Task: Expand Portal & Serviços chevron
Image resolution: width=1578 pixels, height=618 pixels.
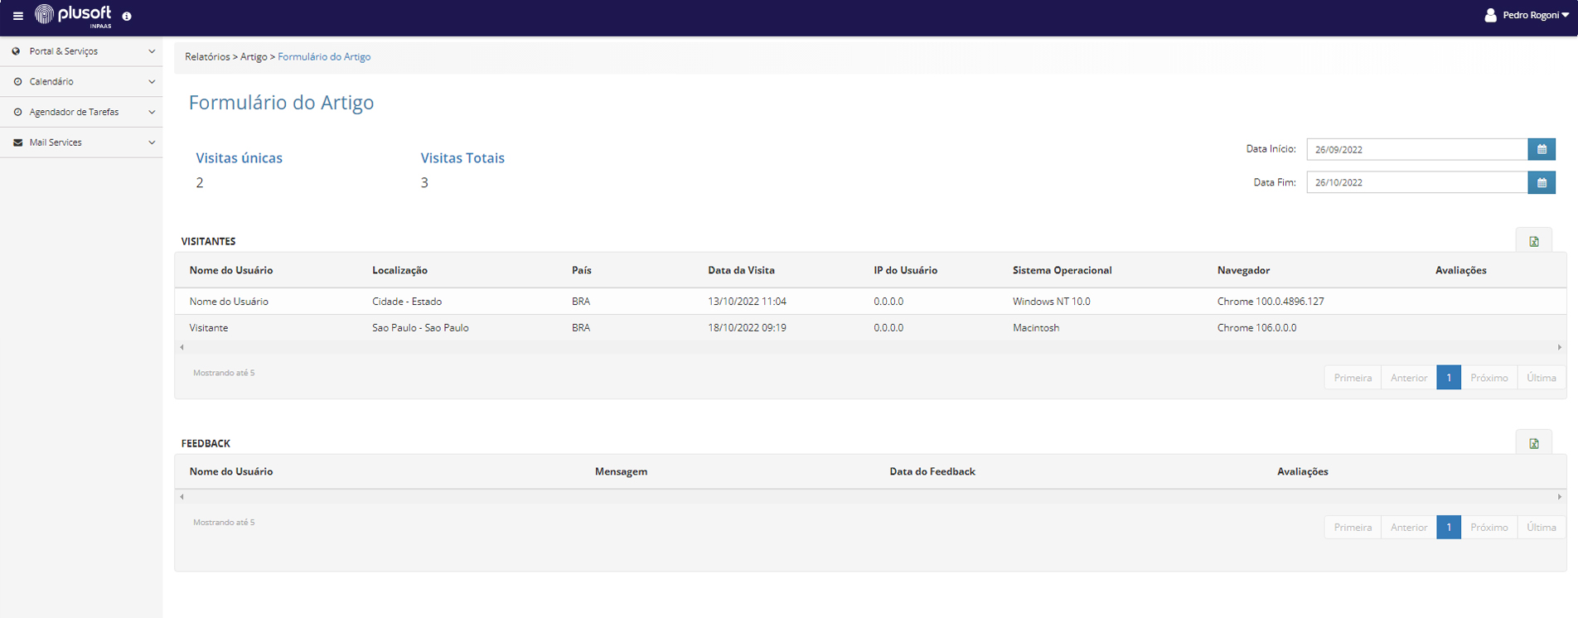Action: 152,51
